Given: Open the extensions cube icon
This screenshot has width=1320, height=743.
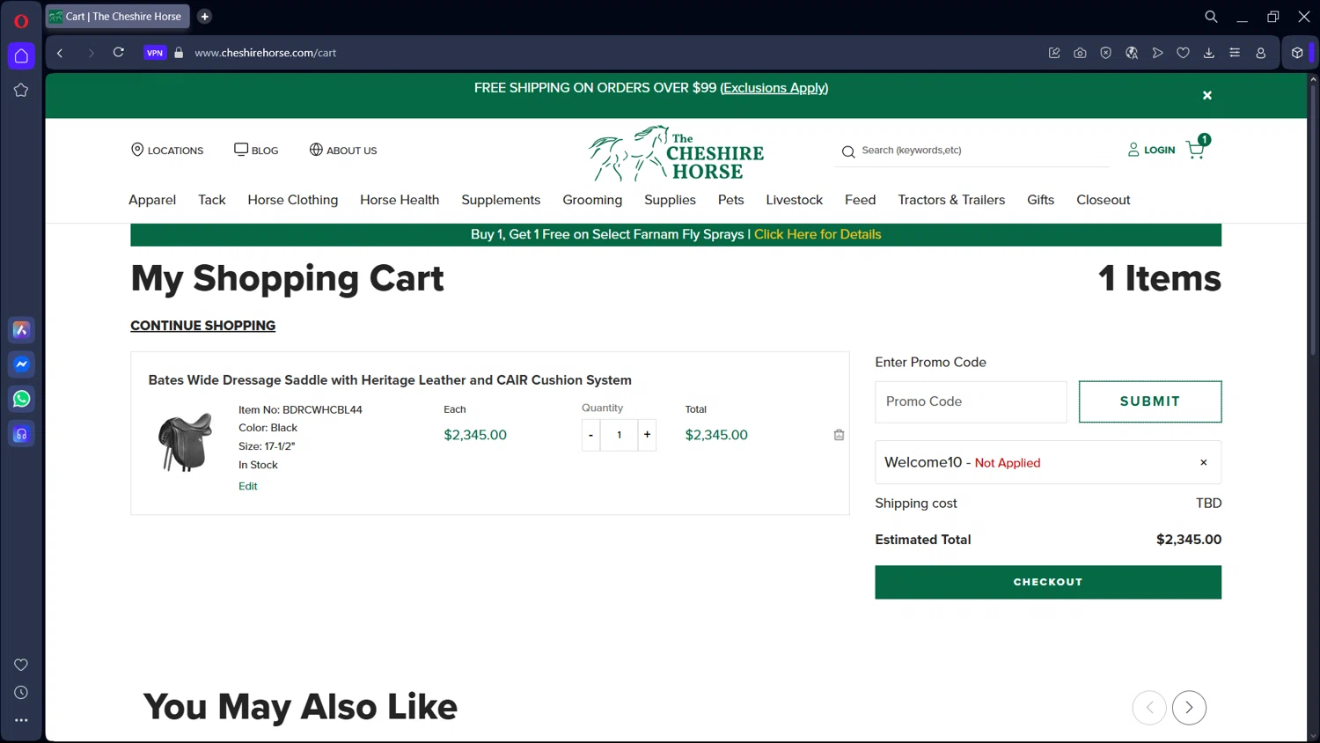Looking at the screenshot, I should [1297, 53].
